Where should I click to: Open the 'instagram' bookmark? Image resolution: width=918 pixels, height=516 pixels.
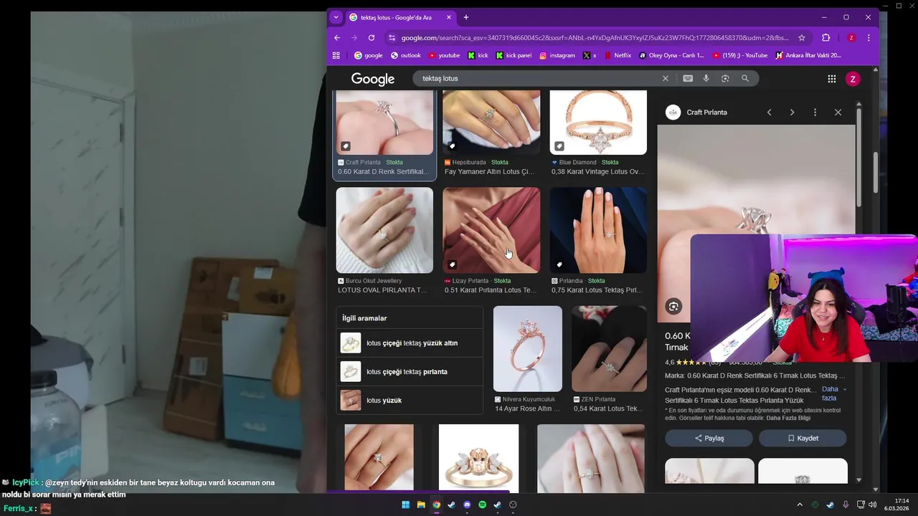coord(557,55)
